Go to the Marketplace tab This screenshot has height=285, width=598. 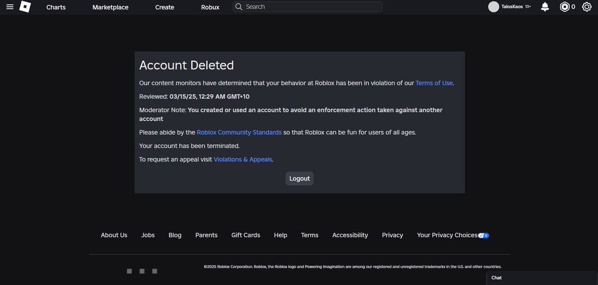pos(110,7)
